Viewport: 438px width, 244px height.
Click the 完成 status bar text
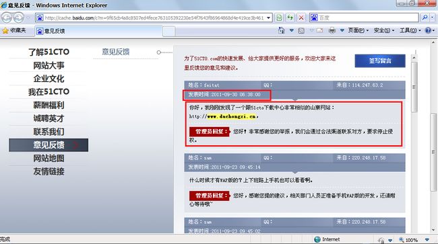tap(5, 239)
